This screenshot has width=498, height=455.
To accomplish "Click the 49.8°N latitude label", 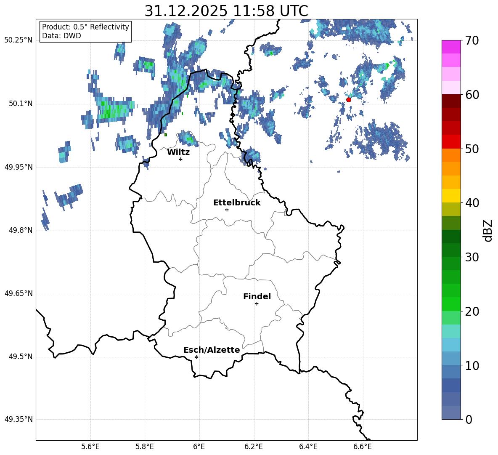I will pos(21,230).
